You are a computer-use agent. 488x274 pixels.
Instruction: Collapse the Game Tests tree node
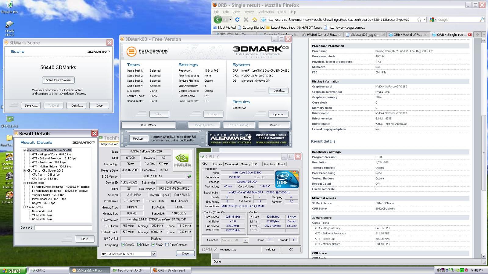click(x=25, y=150)
